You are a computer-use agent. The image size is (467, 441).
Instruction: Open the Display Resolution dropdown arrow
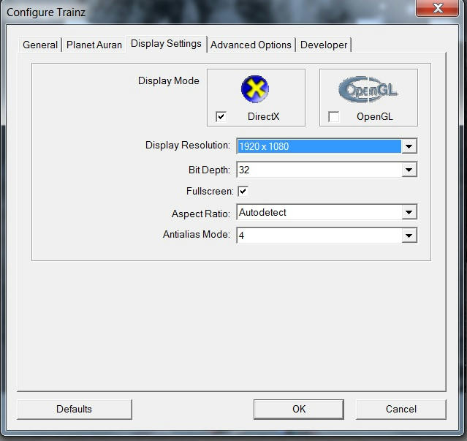409,146
